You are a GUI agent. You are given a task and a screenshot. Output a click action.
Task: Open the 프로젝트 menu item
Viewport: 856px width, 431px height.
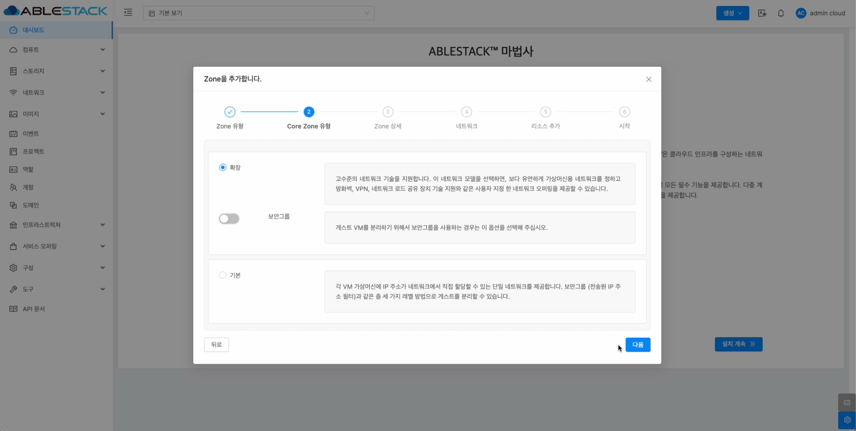pos(56,151)
